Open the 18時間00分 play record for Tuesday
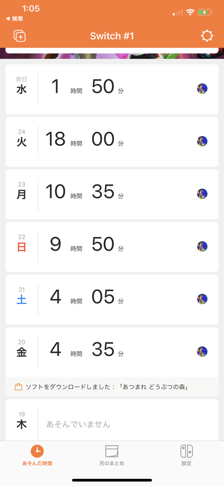The height and width of the screenshot is (486, 224). pos(112,141)
